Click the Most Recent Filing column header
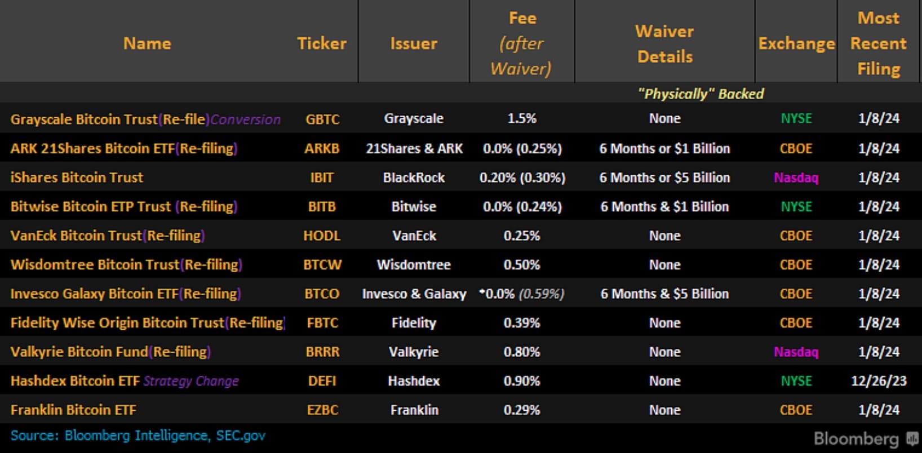Image resolution: width=922 pixels, height=453 pixels. (878, 43)
